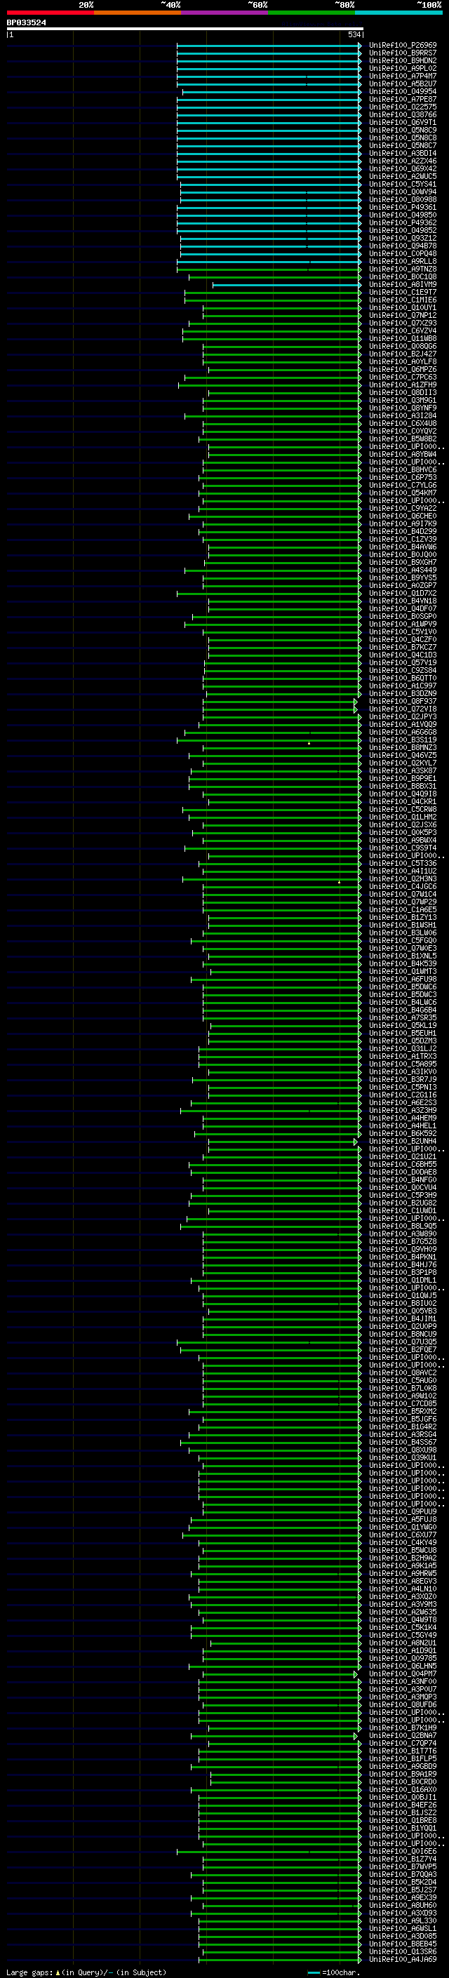Select hit label UniRef100_Q6V9T1
This screenshot has width=449, height=1978.
click(x=402, y=122)
